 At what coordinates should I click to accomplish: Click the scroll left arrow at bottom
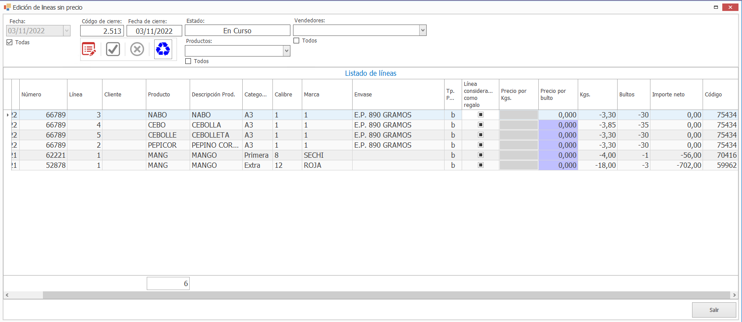(x=7, y=295)
